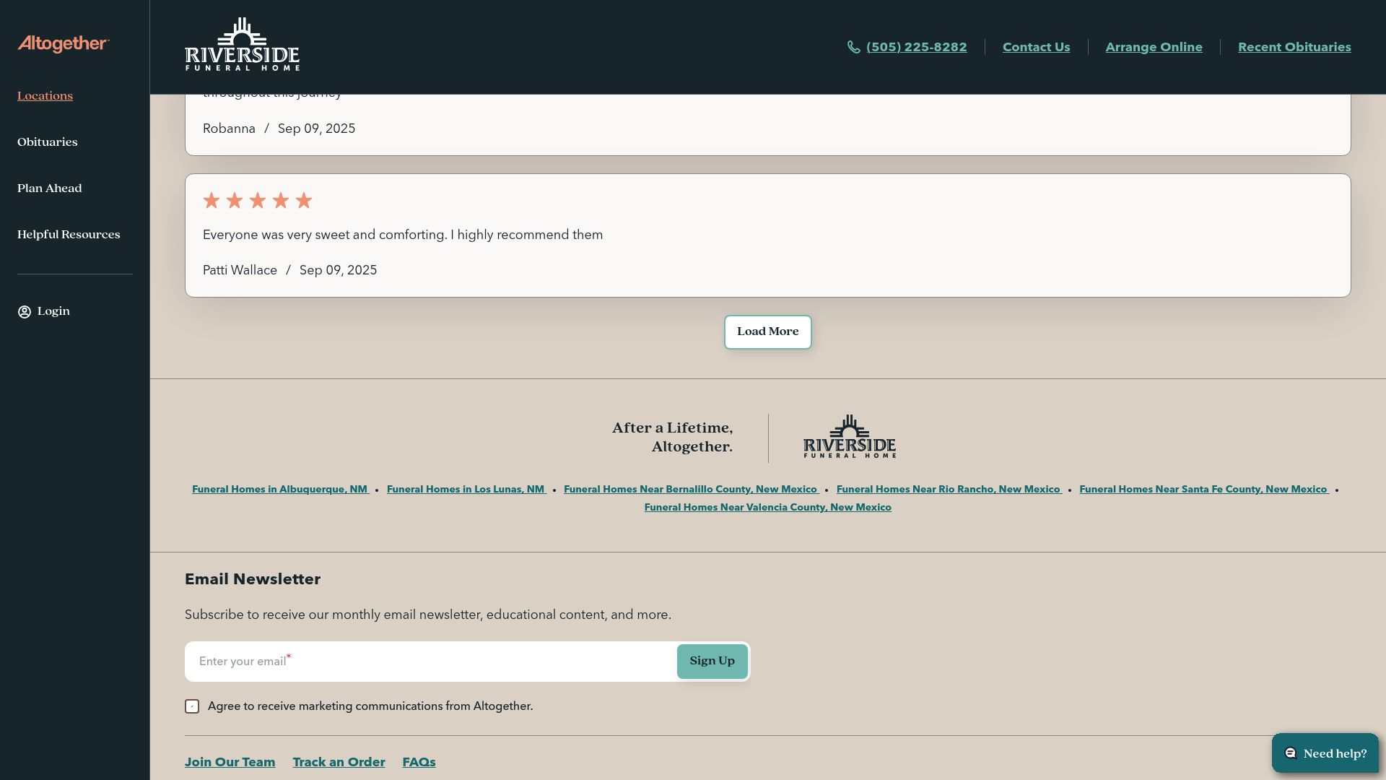Check the marketing communications checkbox
The image size is (1386, 780).
pyautogui.click(x=192, y=706)
